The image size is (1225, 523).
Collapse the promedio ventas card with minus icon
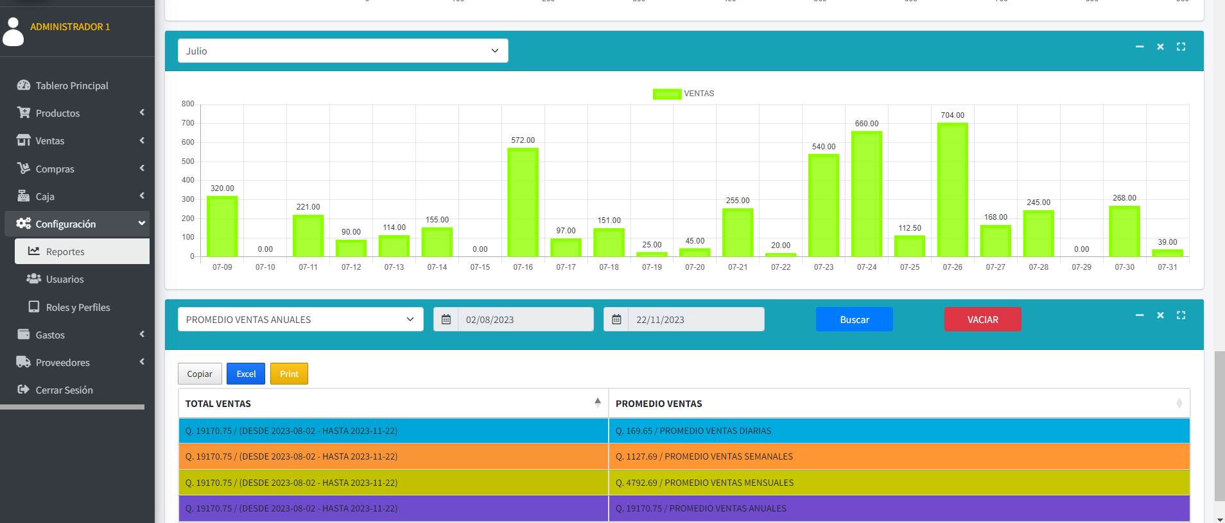click(1140, 315)
